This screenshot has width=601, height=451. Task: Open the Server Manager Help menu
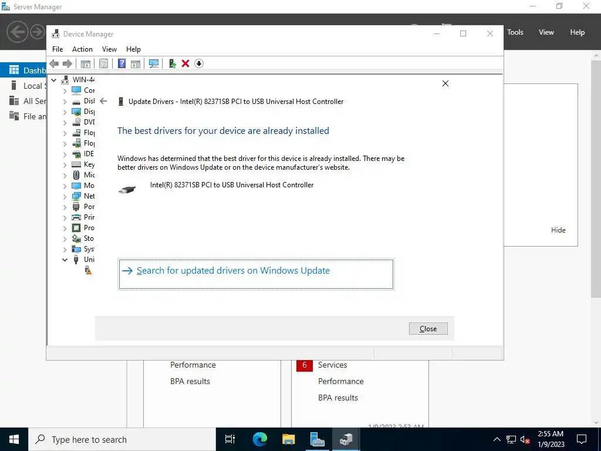coord(578,32)
